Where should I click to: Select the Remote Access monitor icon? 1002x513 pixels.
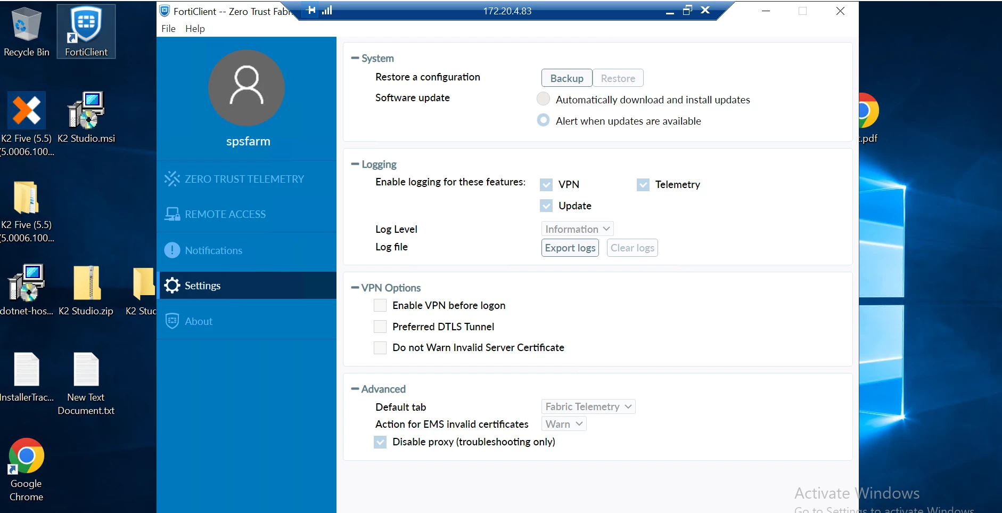(x=172, y=214)
